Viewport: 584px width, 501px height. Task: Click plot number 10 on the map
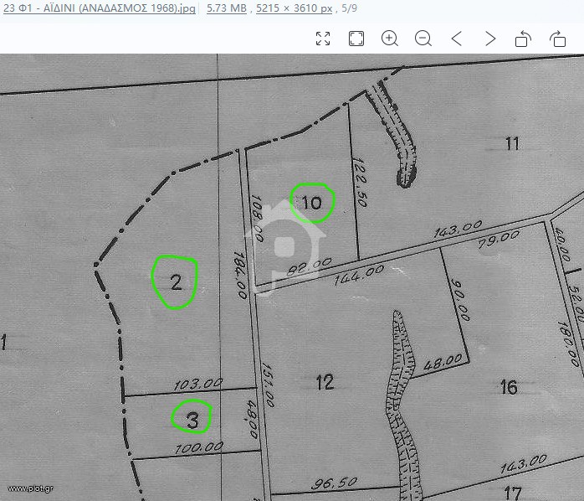pyautogui.click(x=312, y=203)
